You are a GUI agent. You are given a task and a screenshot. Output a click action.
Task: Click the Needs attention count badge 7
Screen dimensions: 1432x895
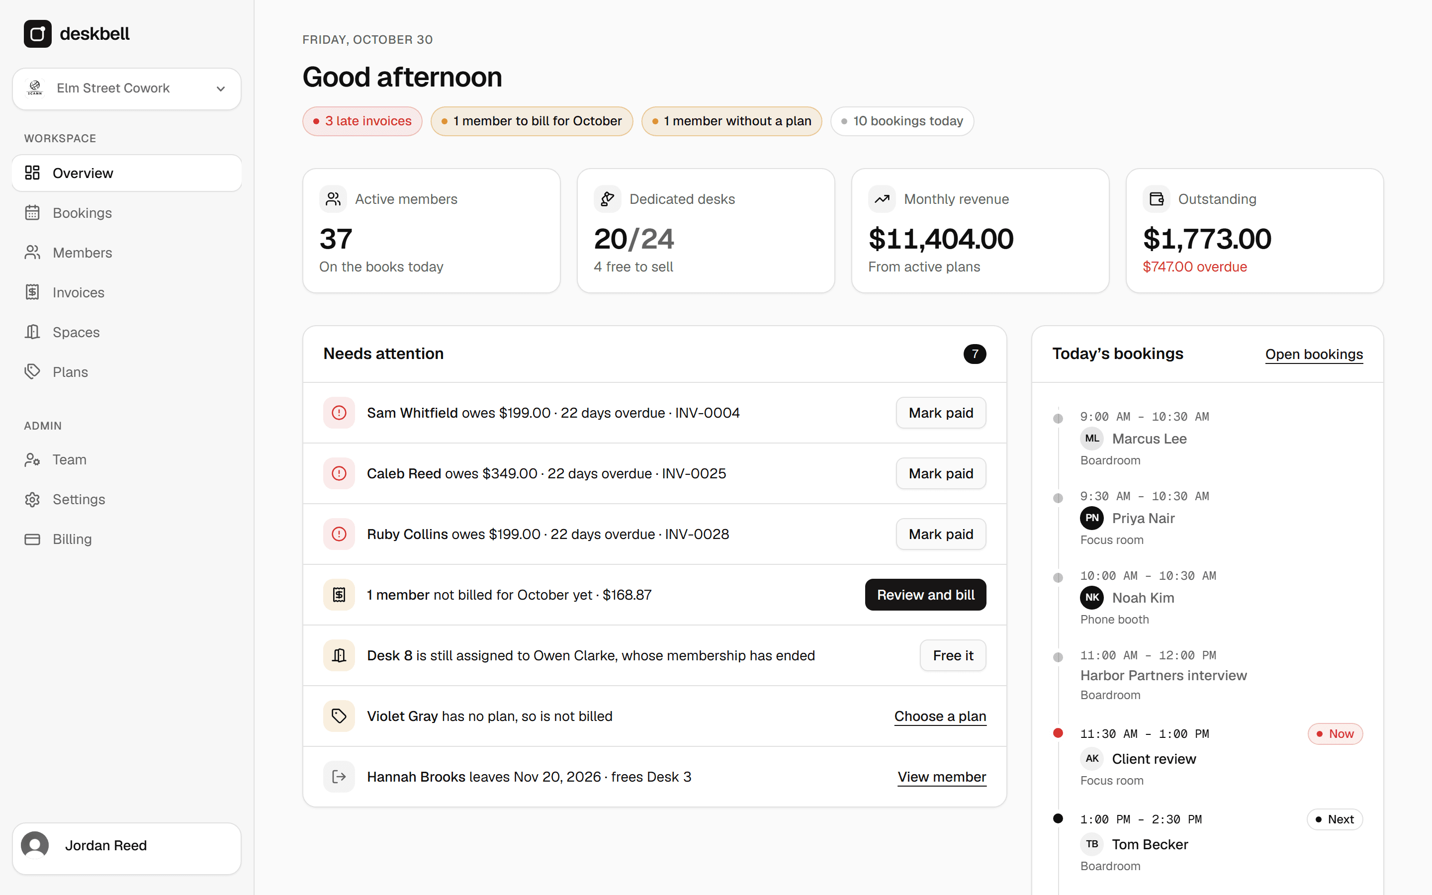coord(975,354)
